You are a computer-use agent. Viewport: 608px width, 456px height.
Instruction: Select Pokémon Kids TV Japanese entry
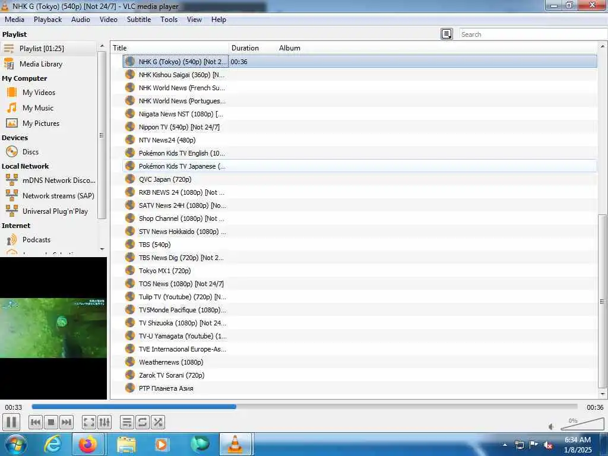click(x=360, y=166)
